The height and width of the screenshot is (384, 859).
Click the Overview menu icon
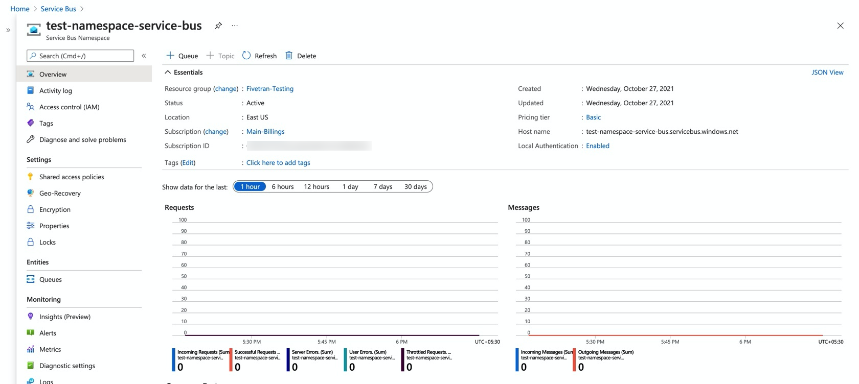pos(31,74)
